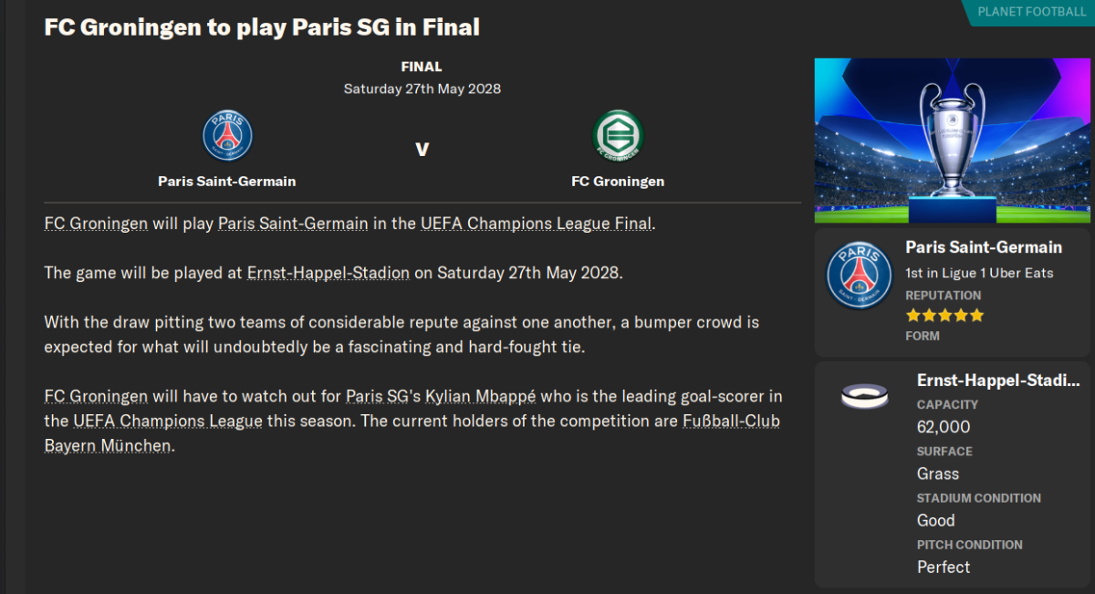The width and height of the screenshot is (1095, 594).
Task: Click the 1st in Ligue 1 Uber Eats text
Action: [979, 273]
